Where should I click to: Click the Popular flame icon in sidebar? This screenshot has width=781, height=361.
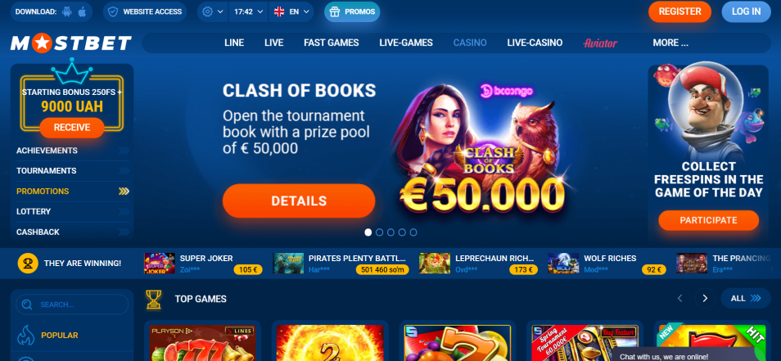pos(25,336)
